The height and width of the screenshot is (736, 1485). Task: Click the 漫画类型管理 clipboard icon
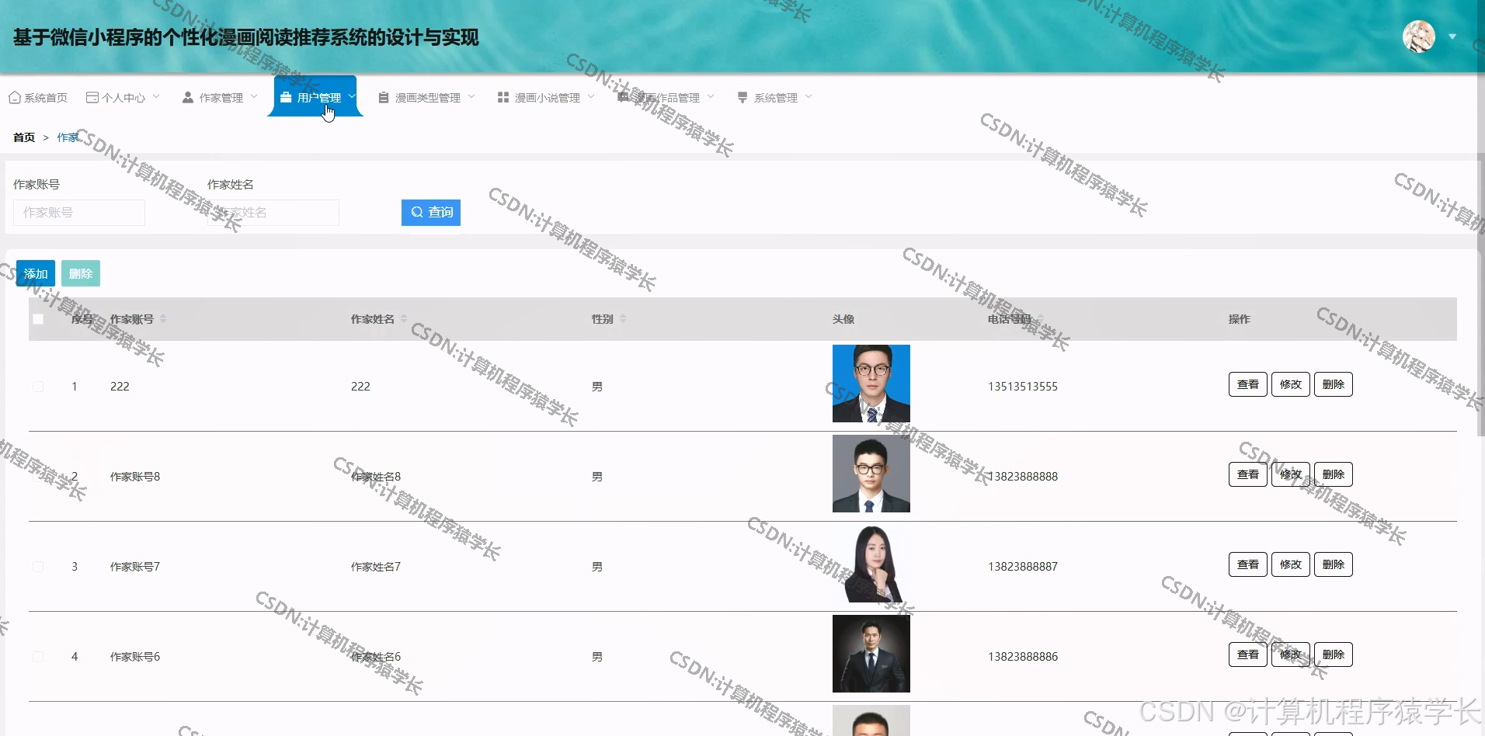384,98
